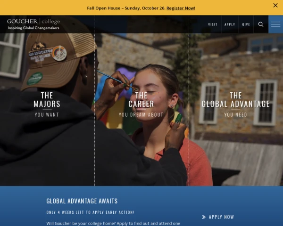283x226 pixels.
Task: Close the Fall Open House banner
Action: tap(275, 6)
